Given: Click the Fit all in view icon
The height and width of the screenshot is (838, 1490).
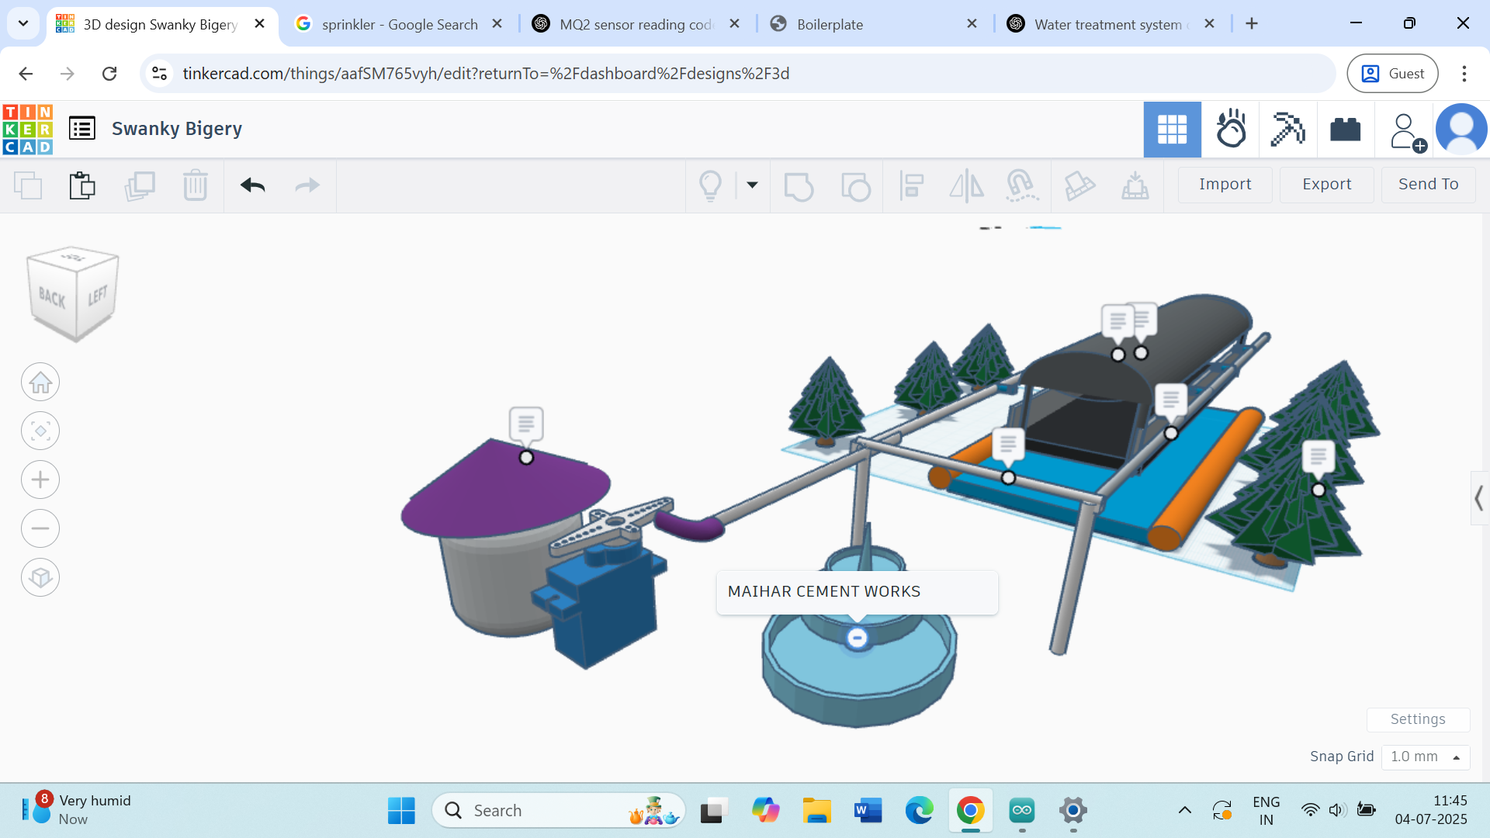Looking at the screenshot, I should click(40, 431).
